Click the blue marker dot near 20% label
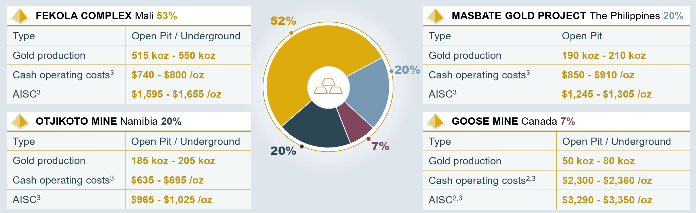696x213 pixels. (391, 71)
